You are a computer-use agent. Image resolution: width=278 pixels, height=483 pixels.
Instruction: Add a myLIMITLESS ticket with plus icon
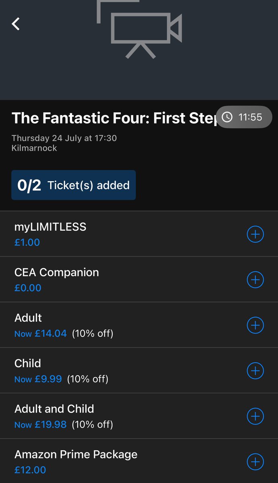click(x=255, y=234)
